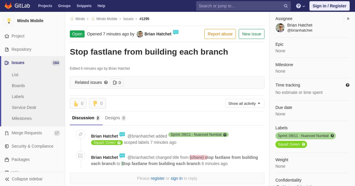This screenshot has height=186, width=355.
Task: Click the New issue button
Action: pyautogui.click(x=251, y=34)
